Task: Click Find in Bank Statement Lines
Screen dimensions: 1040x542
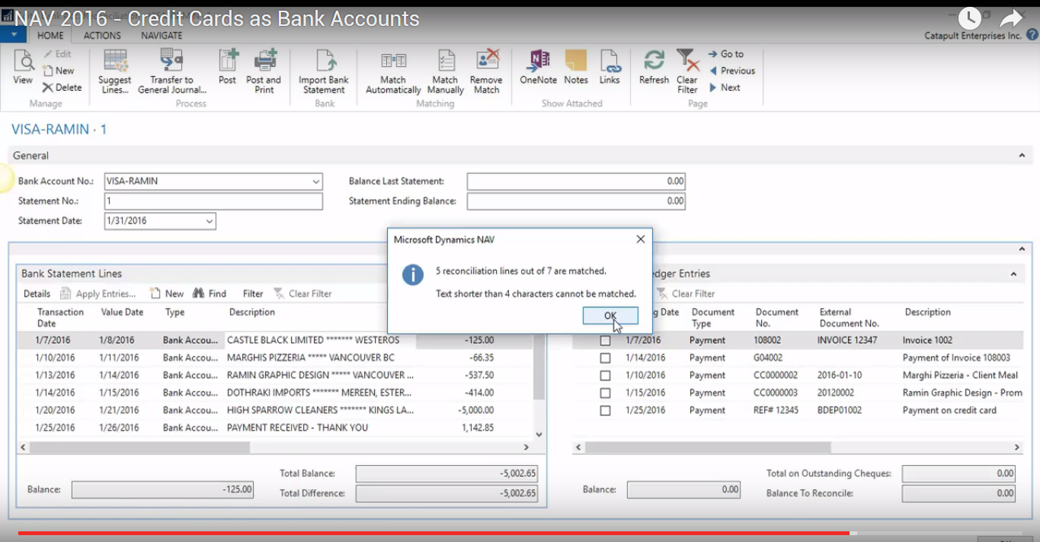Action: 210,293
